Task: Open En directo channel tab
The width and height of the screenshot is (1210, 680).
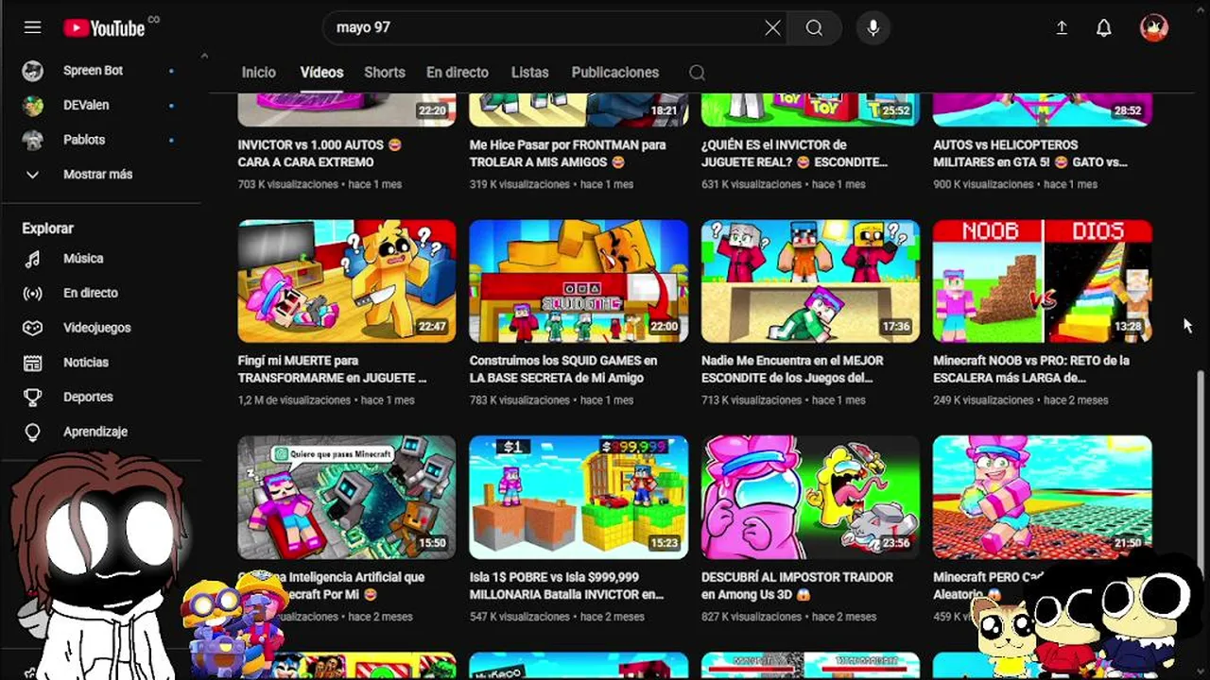Action: pyautogui.click(x=458, y=73)
